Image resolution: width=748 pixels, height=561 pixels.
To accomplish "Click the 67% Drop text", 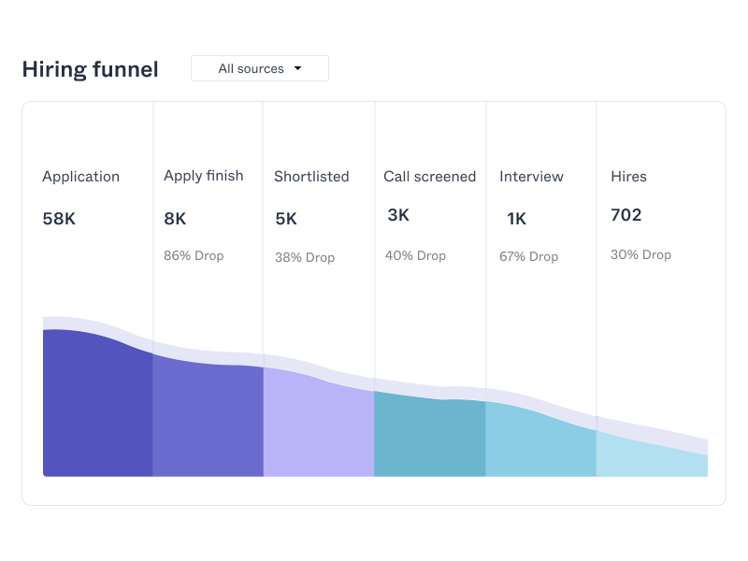I will point(528,257).
